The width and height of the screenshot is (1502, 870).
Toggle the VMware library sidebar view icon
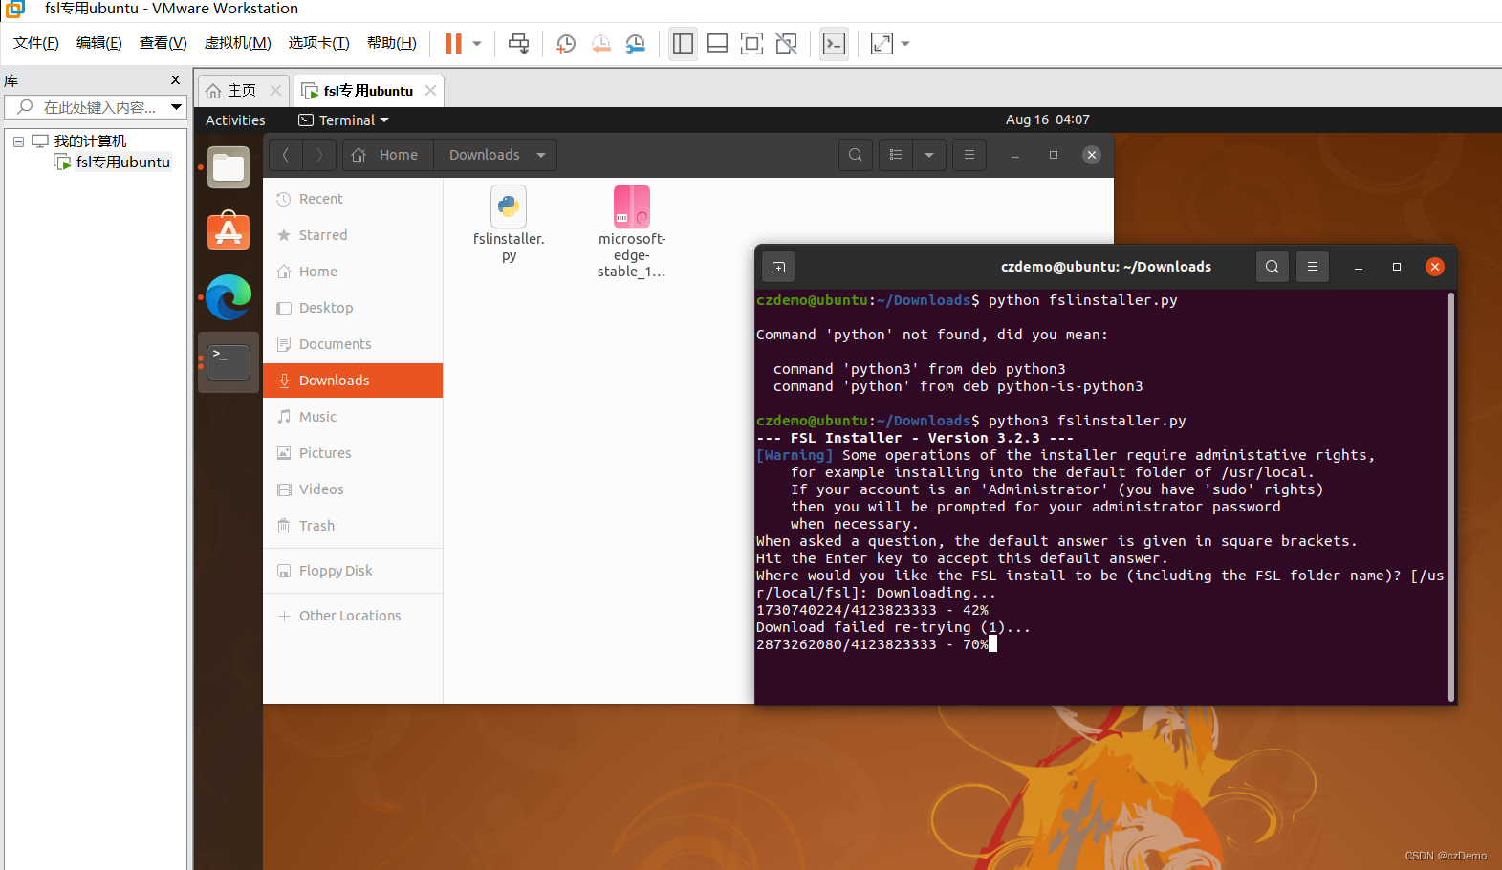coord(683,43)
